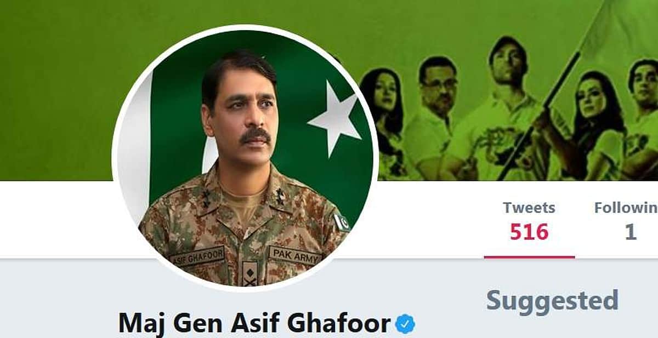Click the 516 tweets count
This screenshot has height=338, width=658.
[x=529, y=232]
